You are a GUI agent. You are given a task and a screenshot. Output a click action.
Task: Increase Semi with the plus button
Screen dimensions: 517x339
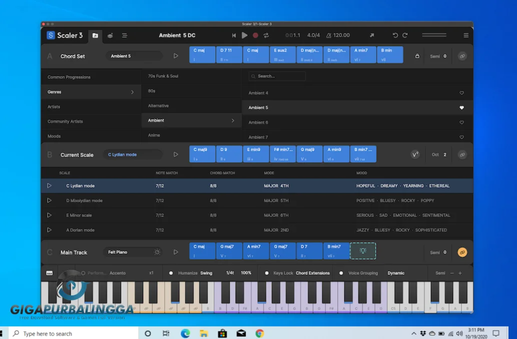(x=460, y=273)
